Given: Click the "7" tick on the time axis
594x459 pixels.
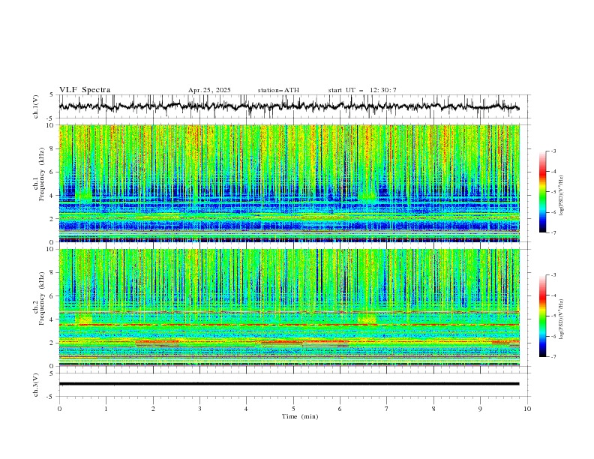Looking at the screenshot, I should pos(387,409).
